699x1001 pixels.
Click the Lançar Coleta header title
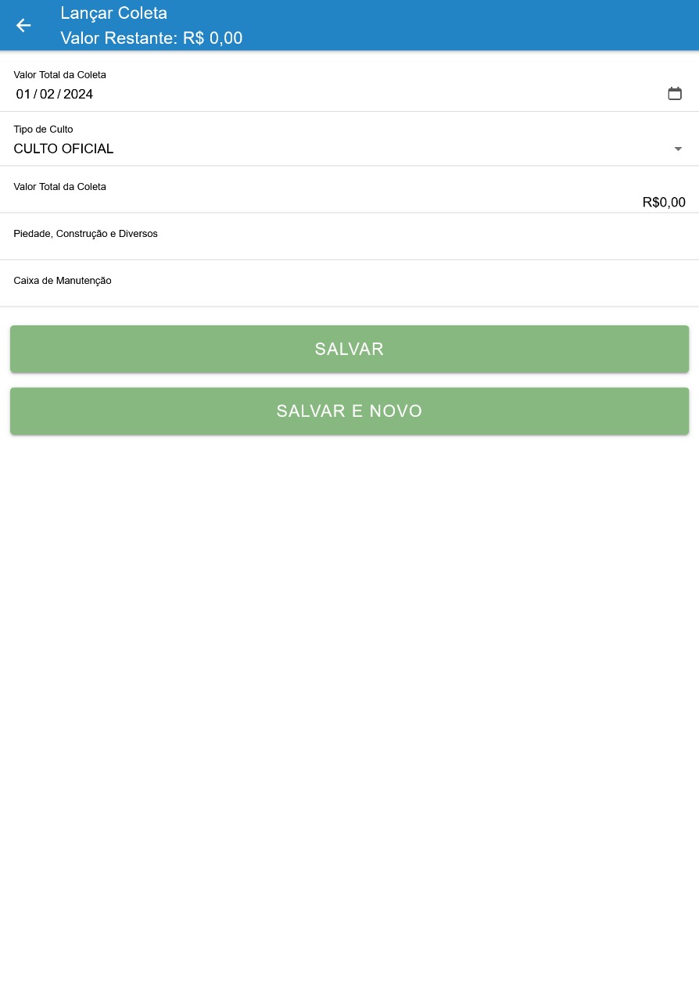[114, 13]
